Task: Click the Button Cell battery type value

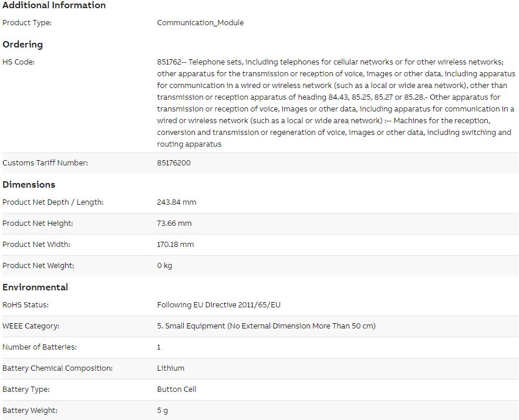Action: point(177,389)
